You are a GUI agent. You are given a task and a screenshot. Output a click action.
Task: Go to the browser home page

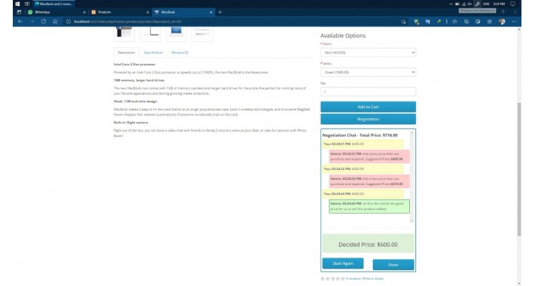55,22
